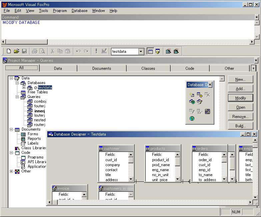Switch to the Code tab
261x217 pixels.
click(x=190, y=68)
